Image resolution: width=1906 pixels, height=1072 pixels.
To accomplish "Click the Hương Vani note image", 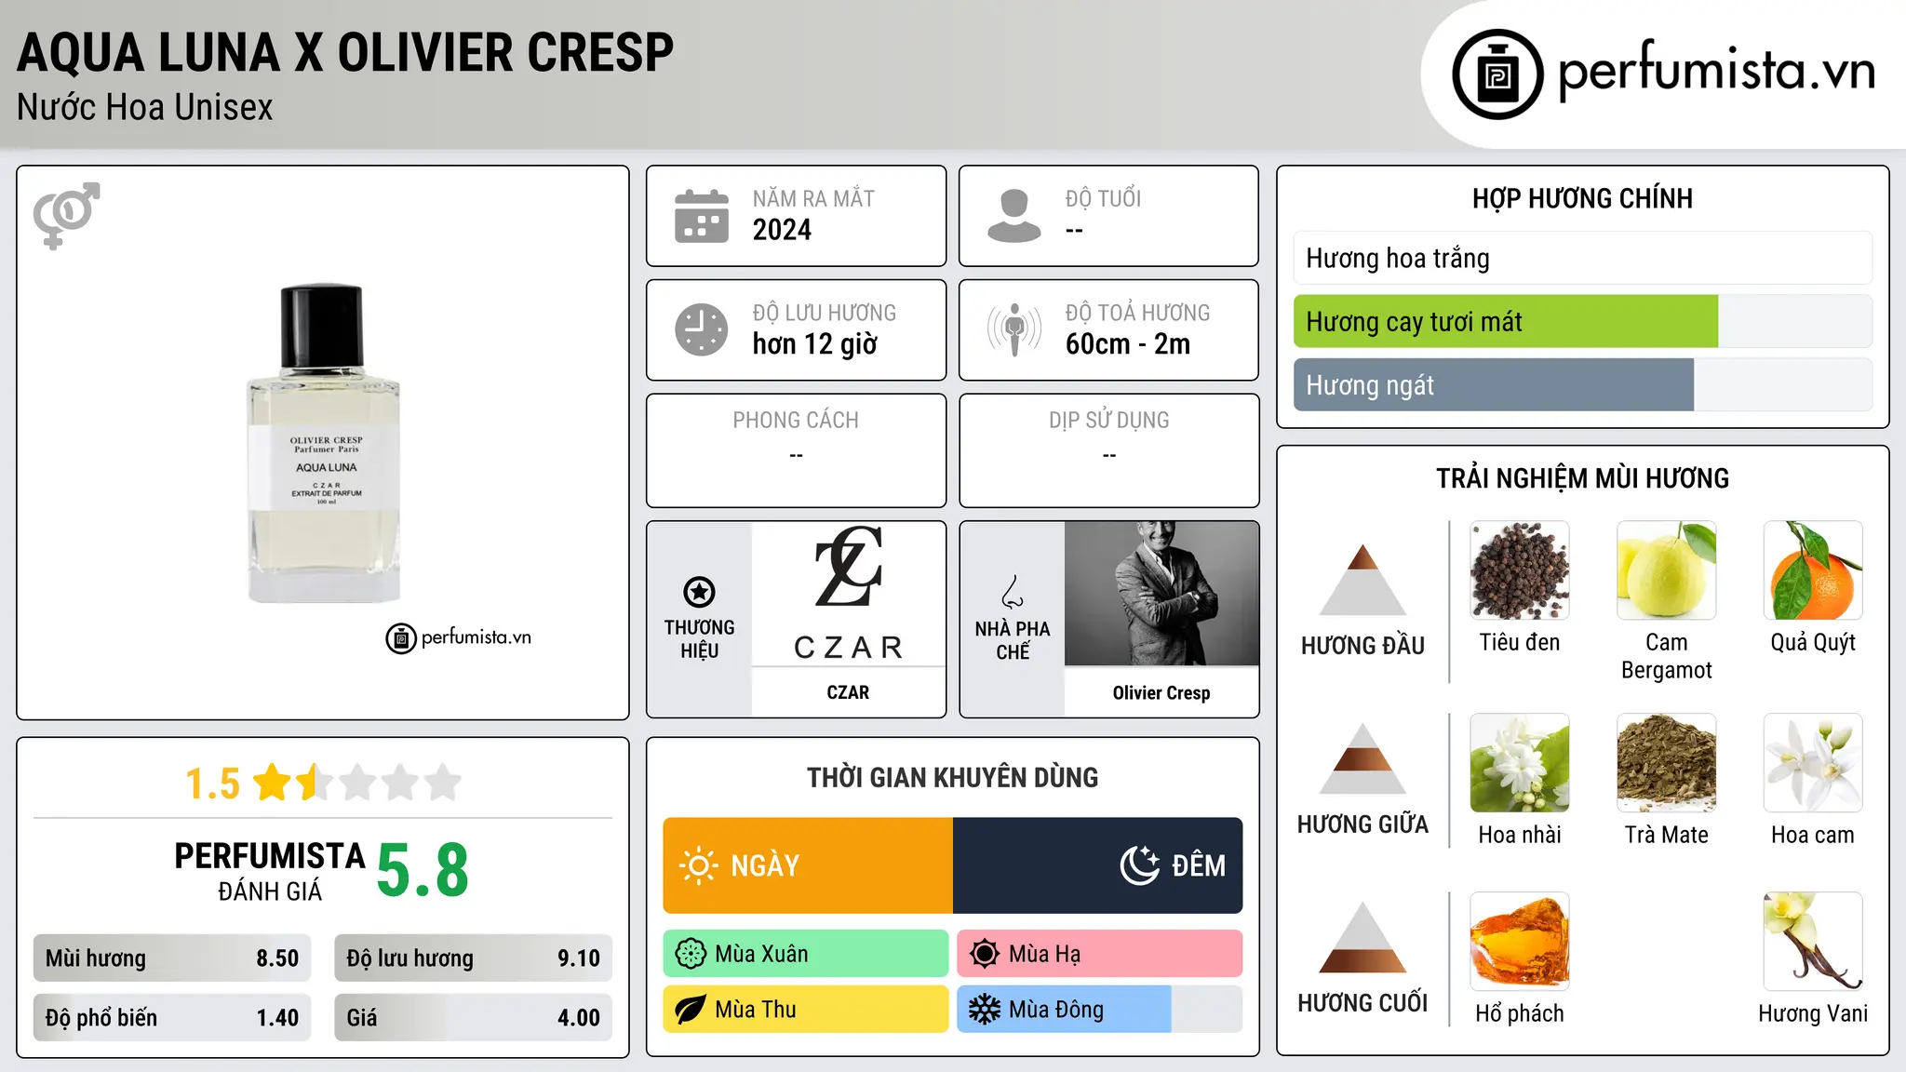I will coord(1813,942).
